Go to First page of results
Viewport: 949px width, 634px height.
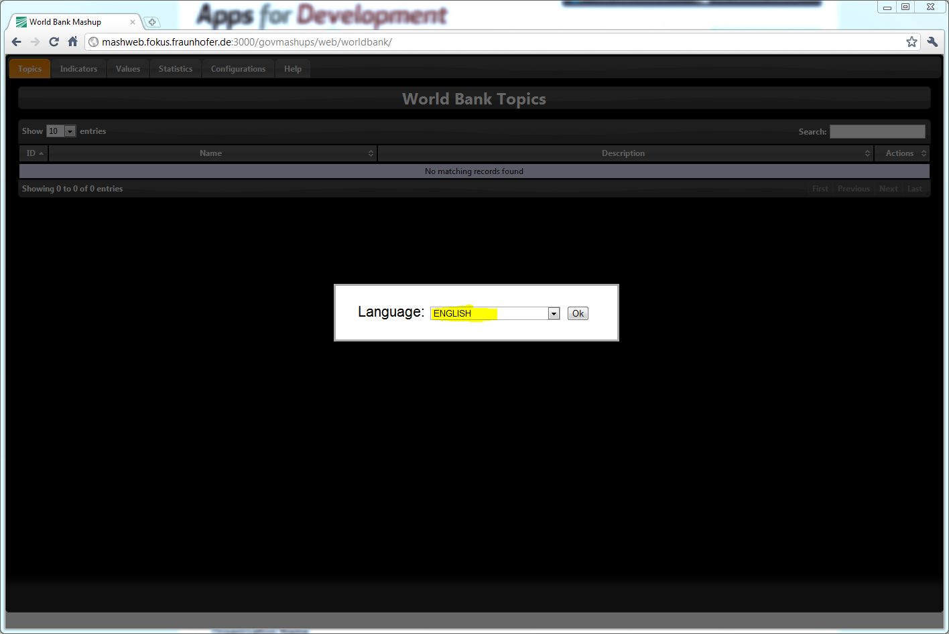(820, 189)
